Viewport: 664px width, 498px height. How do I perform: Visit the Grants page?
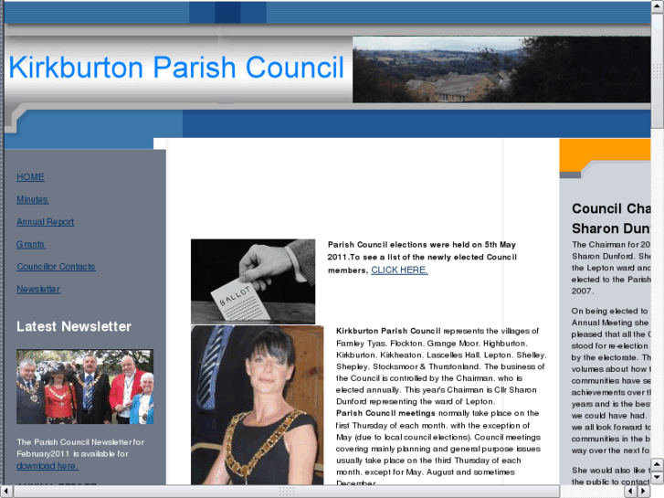[x=30, y=245]
